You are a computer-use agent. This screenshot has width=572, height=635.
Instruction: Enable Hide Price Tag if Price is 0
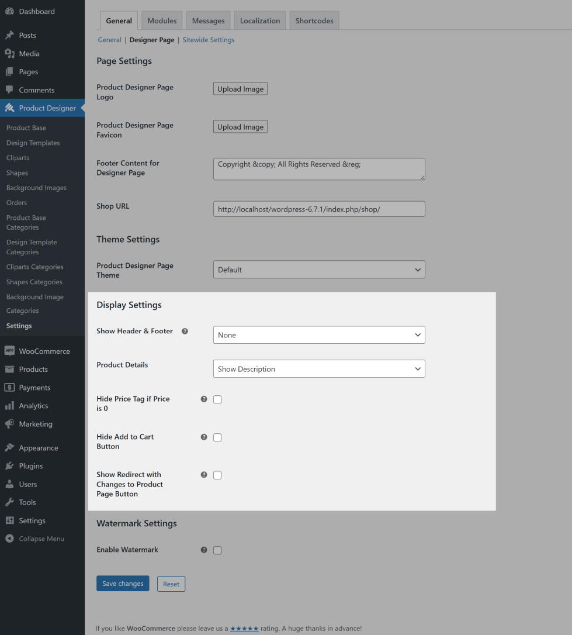tap(217, 399)
